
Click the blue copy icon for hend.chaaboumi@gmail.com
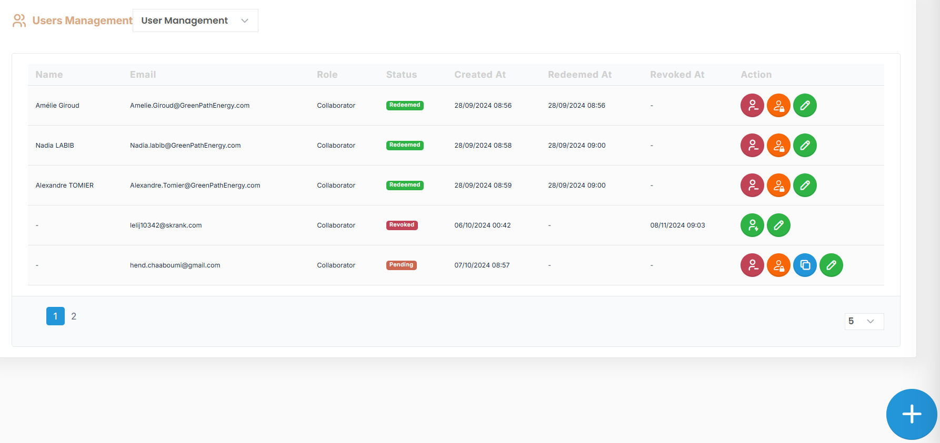coord(805,265)
